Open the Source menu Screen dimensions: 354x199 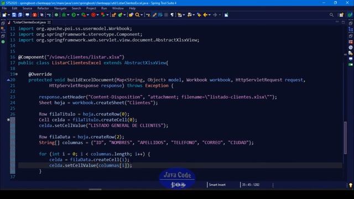click(x=27, y=8)
